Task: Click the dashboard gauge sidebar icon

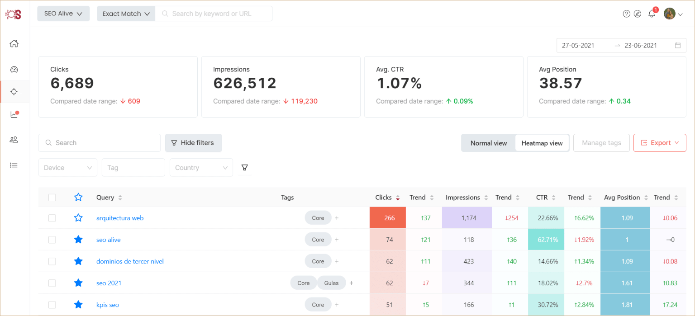Action: tap(14, 70)
